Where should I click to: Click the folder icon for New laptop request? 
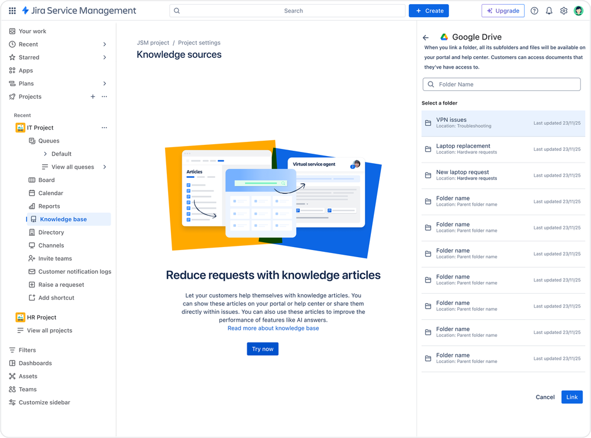[x=428, y=176]
